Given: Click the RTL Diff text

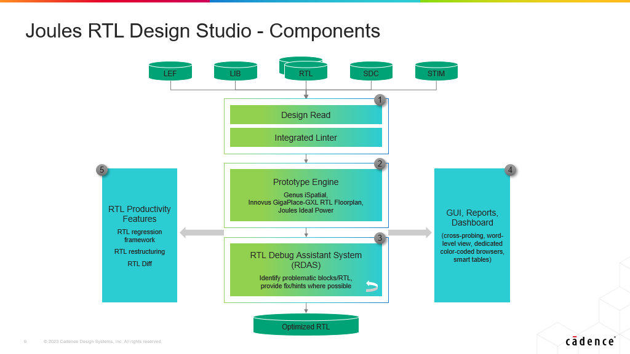Looking at the screenshot, I should [140, 264].
